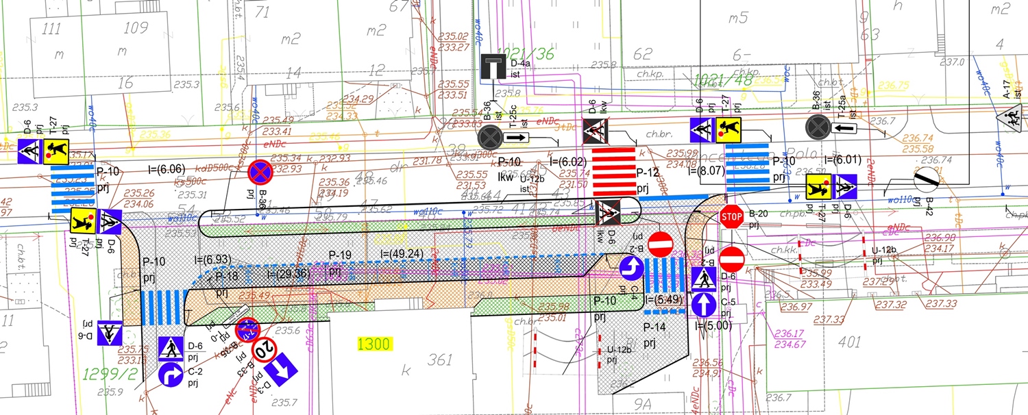The height and width of the screenshot is (415, 1028).
Task: Select the grey B-36 sign beside the T-25a plate
Action: (x=818, y=127)
